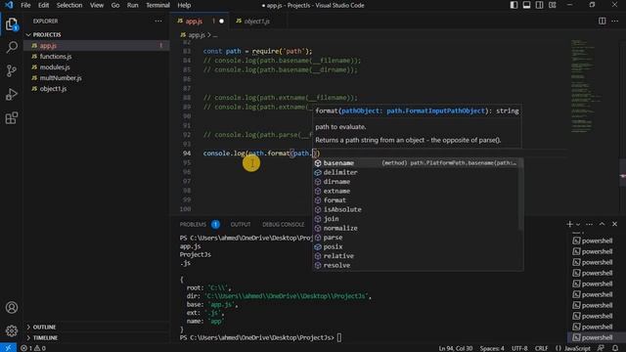Image resolution: width=626 pixels, height=352 pixels.
Task: Open editor more actions ellipsis
Action: coord(615,21)
